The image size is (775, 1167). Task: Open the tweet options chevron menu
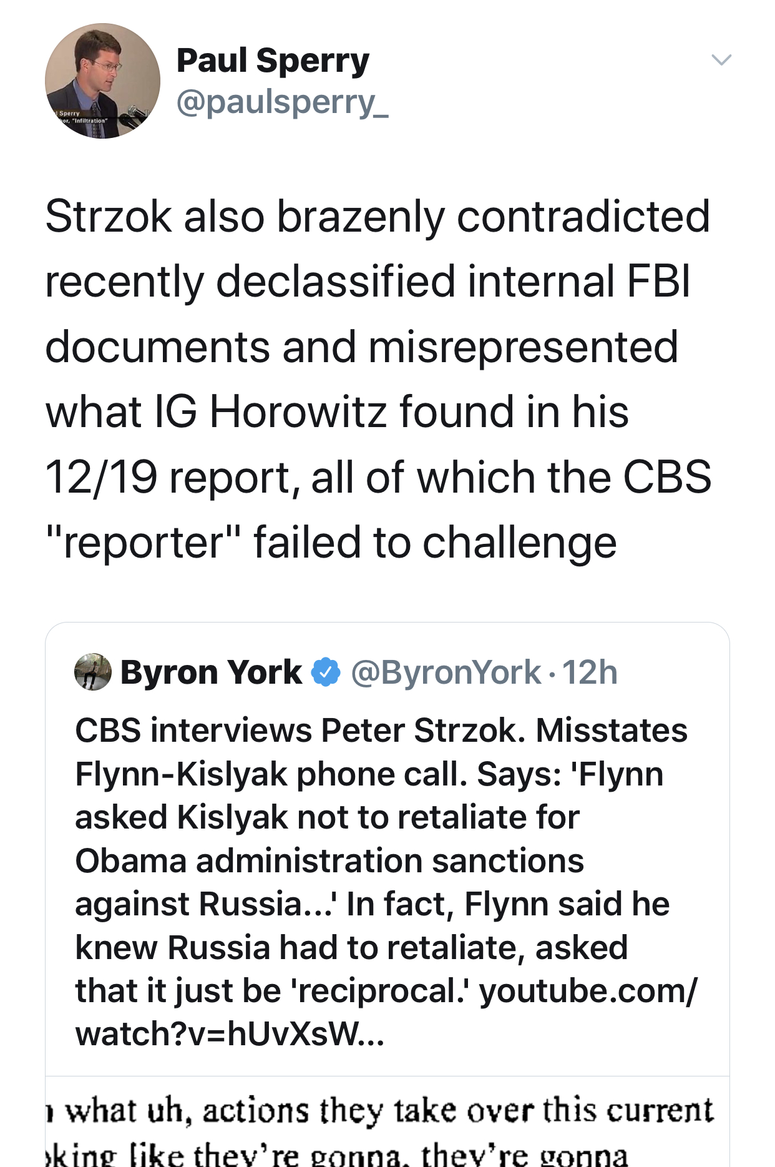click(721, 60)
